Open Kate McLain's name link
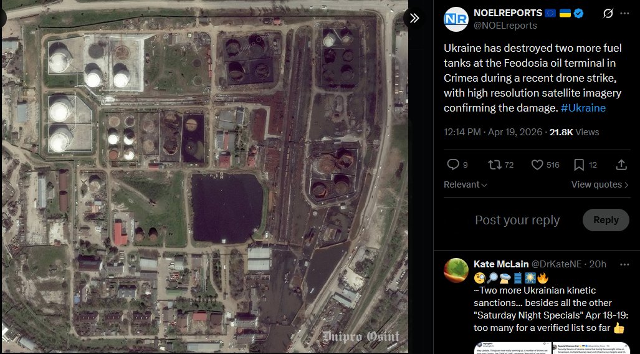This screenshot has height=354, width=640. pyautogui.click(x=501, y=264)
